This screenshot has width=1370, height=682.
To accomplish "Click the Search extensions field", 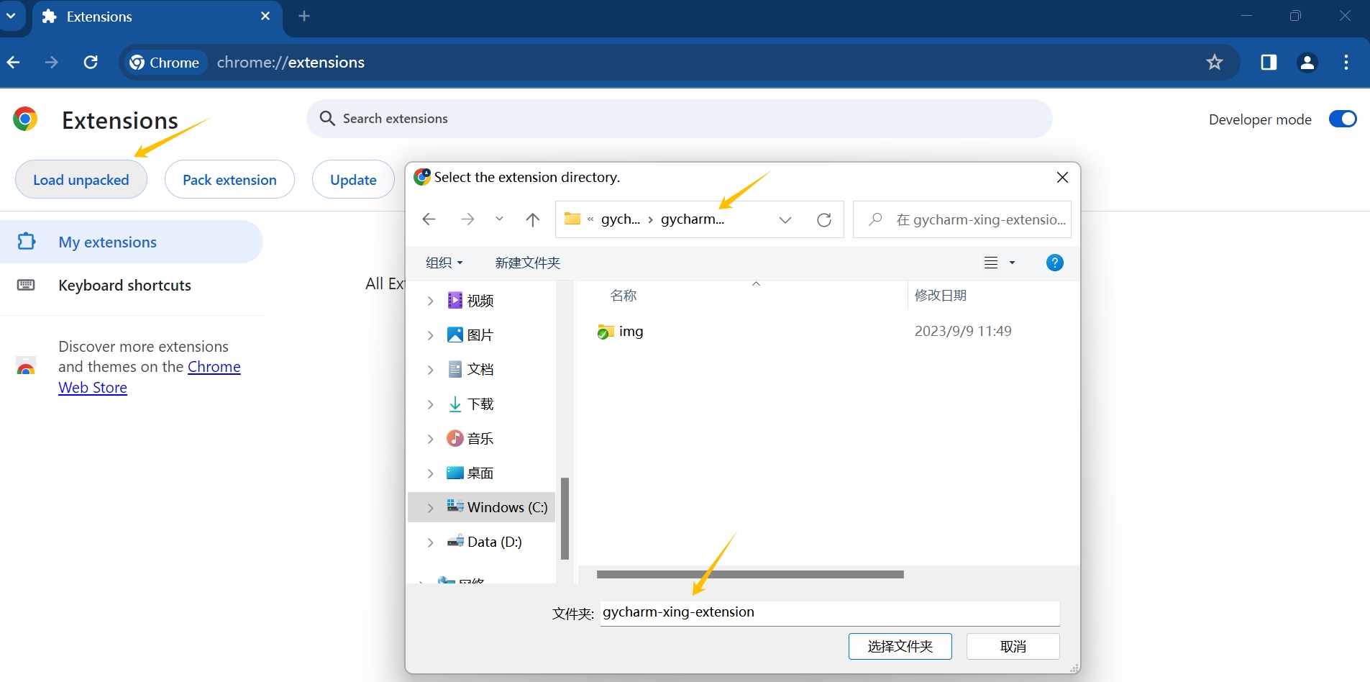I will [x=679, y=119].
